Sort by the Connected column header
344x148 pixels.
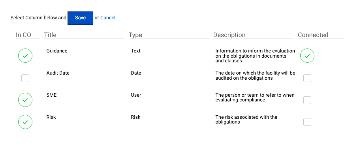click(313, 35)
